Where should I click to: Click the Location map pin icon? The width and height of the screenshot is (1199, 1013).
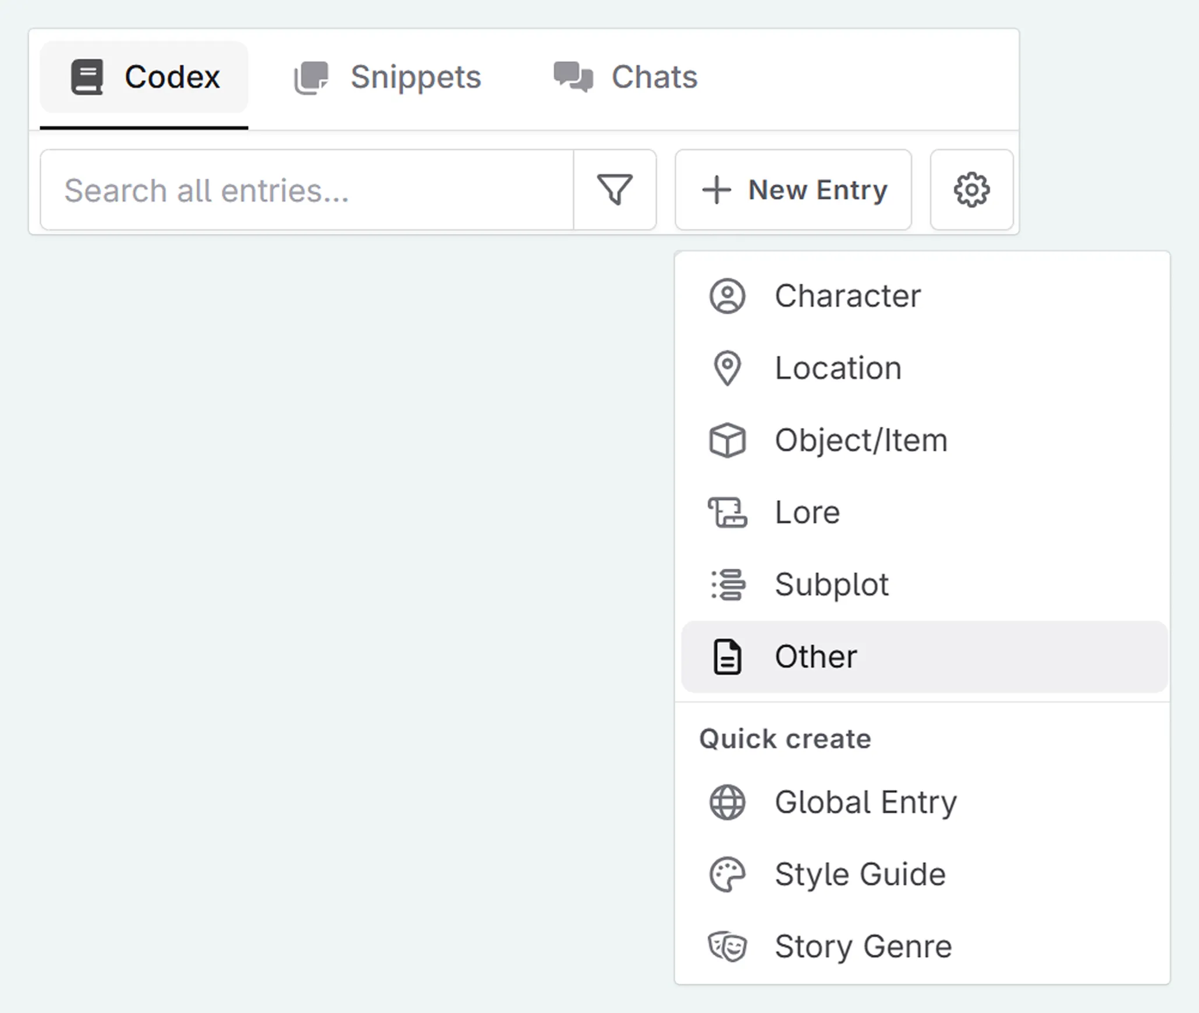click(x=728, y=368)
